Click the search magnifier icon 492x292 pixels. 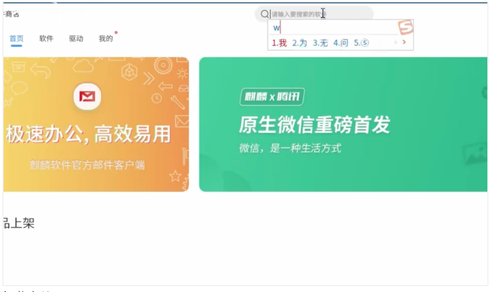(265, 14)
